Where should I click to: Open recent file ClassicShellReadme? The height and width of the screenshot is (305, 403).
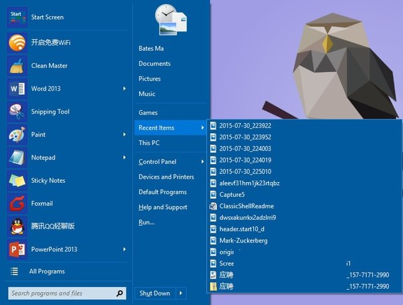(x=247, y=206)
